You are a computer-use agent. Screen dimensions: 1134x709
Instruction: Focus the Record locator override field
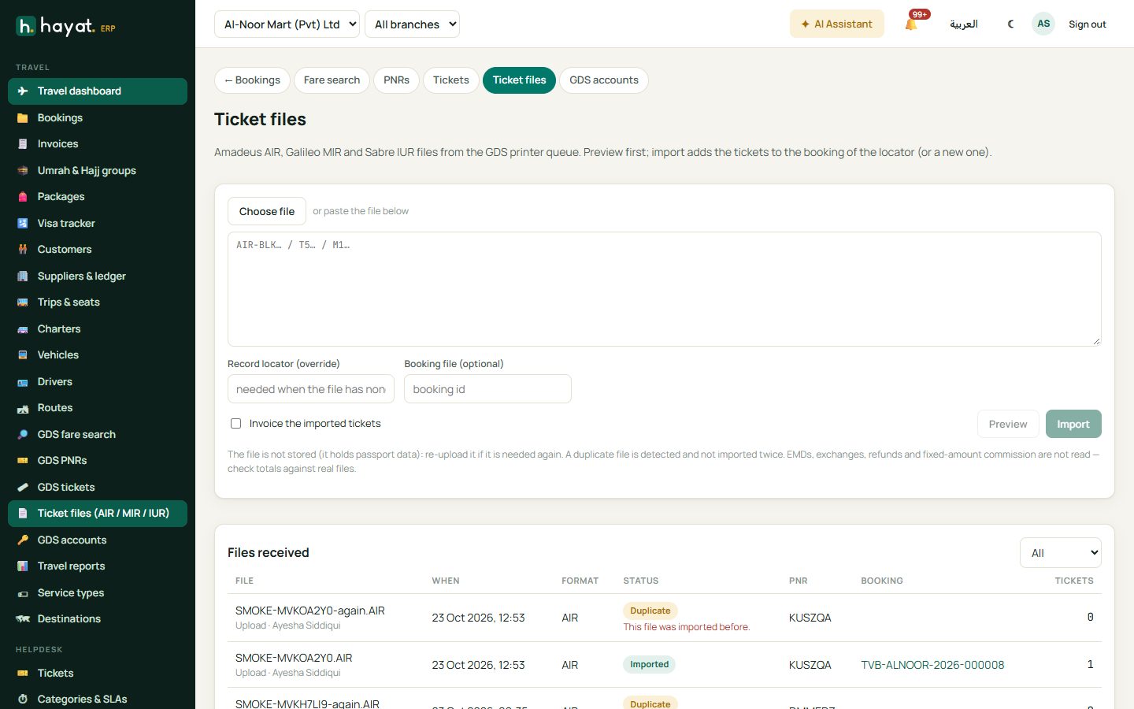(x=311, y=389)
